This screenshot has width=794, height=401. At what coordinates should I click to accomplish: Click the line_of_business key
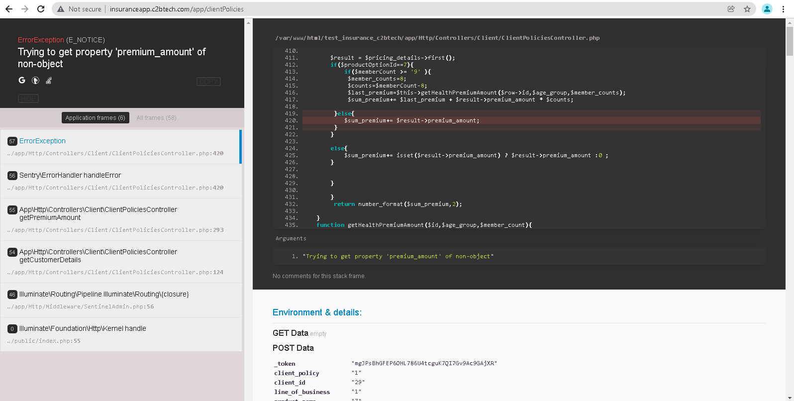pyautogui.click(x=302, y=392)
